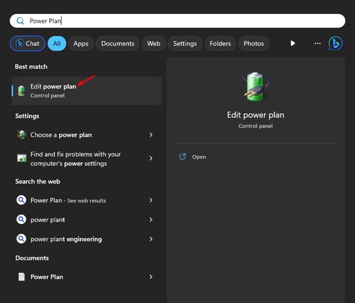Open the three-dot more options menu
This screenshot has height=303, width=355.
pos(318,43)
